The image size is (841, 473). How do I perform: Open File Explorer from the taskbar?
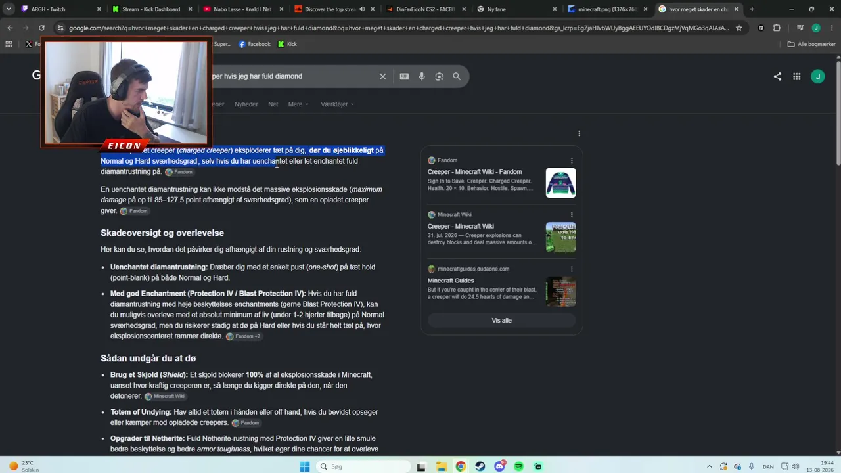(442, 466)
